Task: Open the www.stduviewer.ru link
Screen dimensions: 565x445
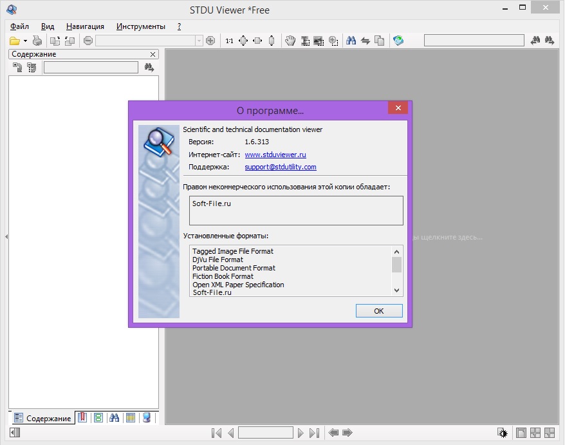Action: point(275,155)
